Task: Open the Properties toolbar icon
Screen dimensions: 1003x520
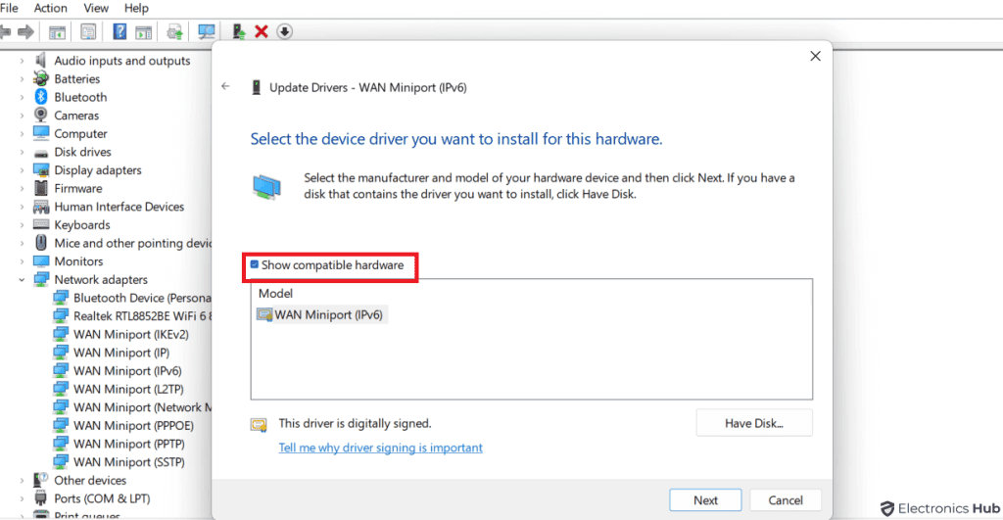Action: tap(88, 31)
